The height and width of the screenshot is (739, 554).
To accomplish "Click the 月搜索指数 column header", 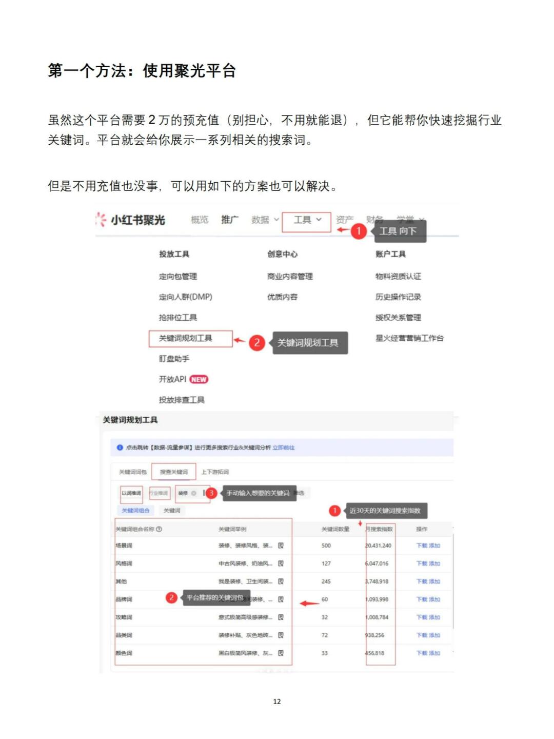I will (x=380, y=529).
